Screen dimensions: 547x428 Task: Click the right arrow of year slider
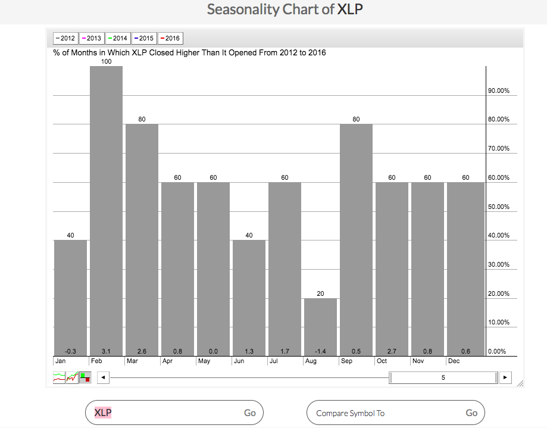505,377
